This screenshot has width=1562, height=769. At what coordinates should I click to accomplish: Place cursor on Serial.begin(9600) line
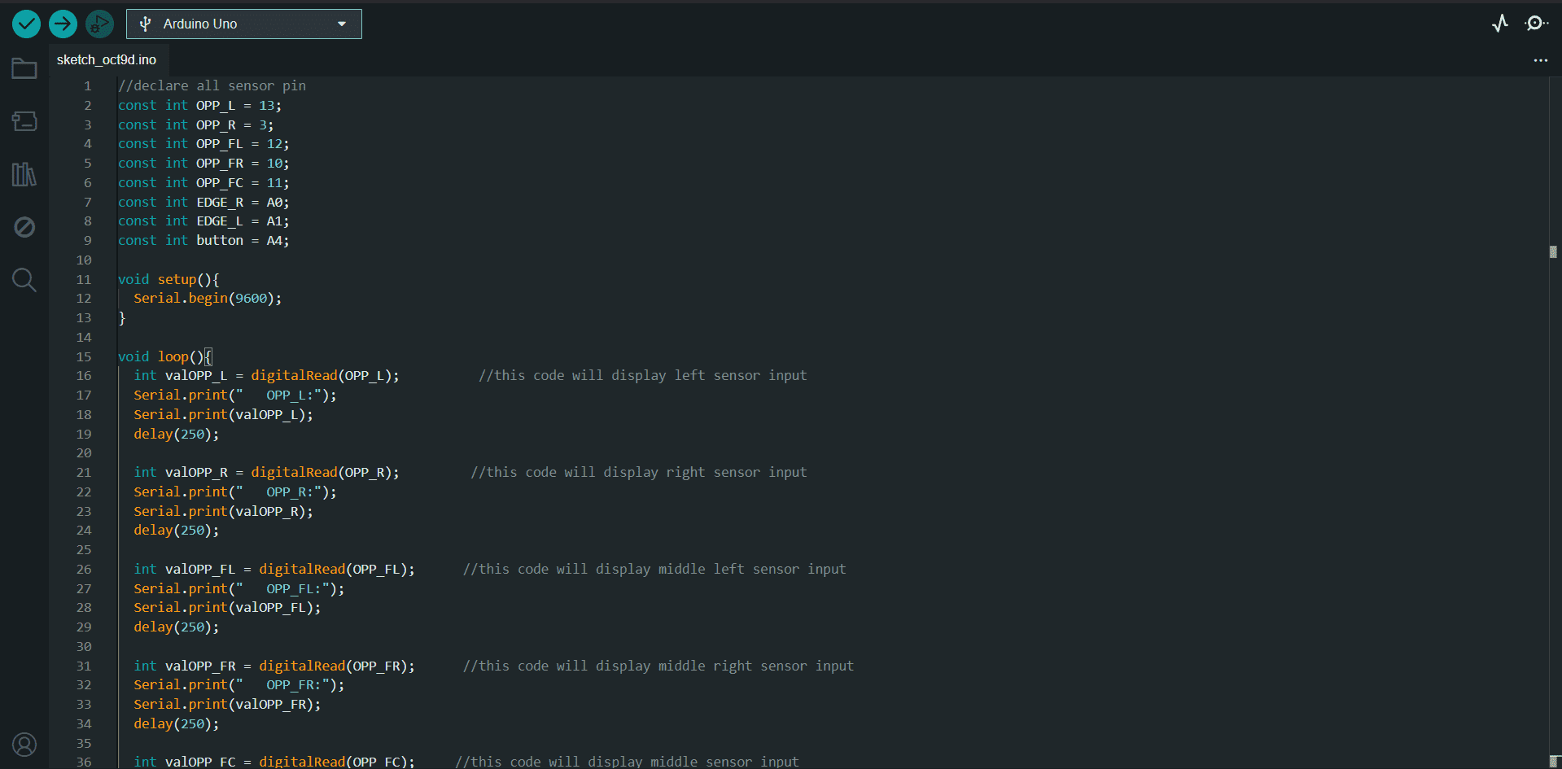208,299
